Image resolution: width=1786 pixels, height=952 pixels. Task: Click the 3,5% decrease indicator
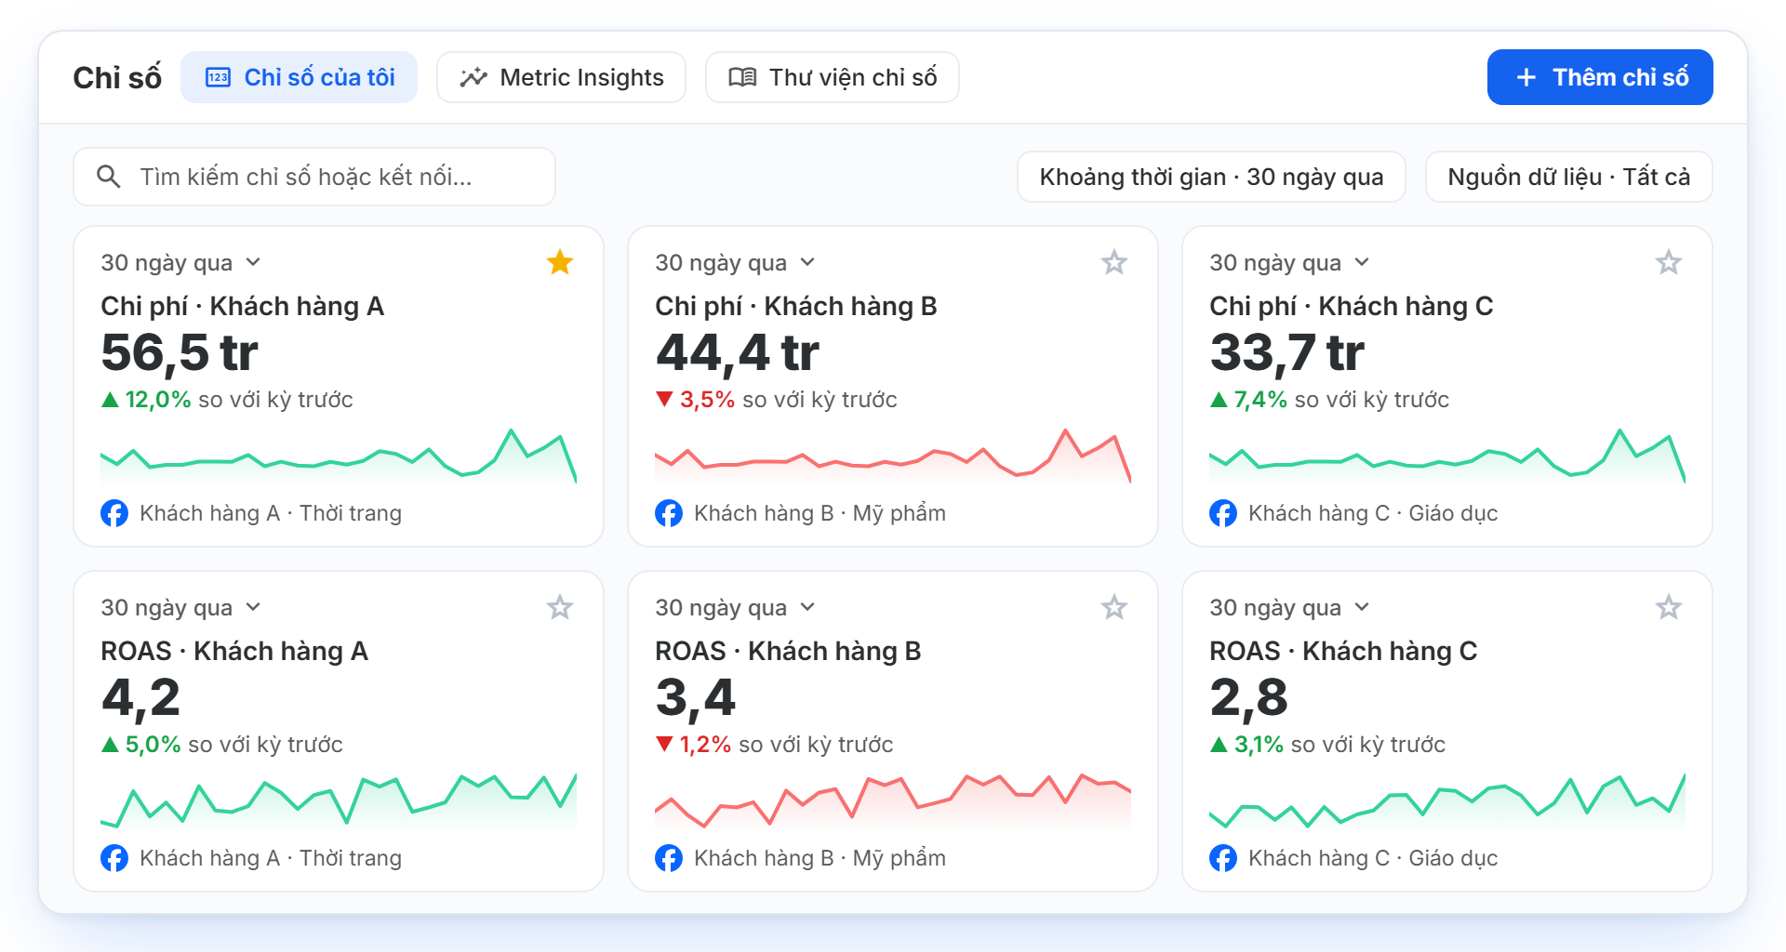point(695,400)
